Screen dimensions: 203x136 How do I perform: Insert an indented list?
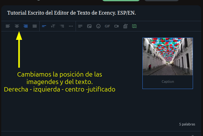(x=62, y=26)
